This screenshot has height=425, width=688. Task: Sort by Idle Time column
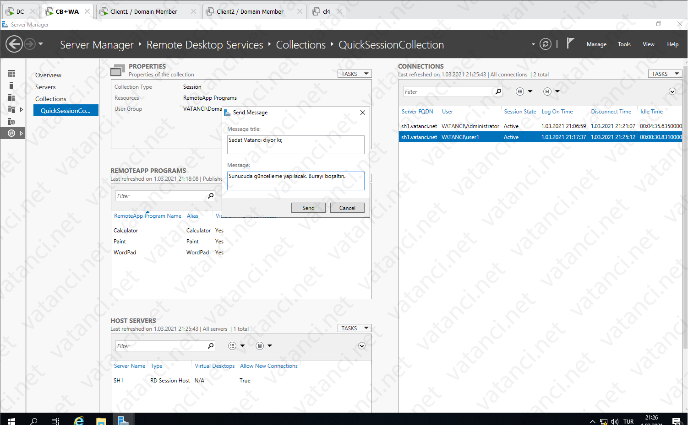[651, 112]
